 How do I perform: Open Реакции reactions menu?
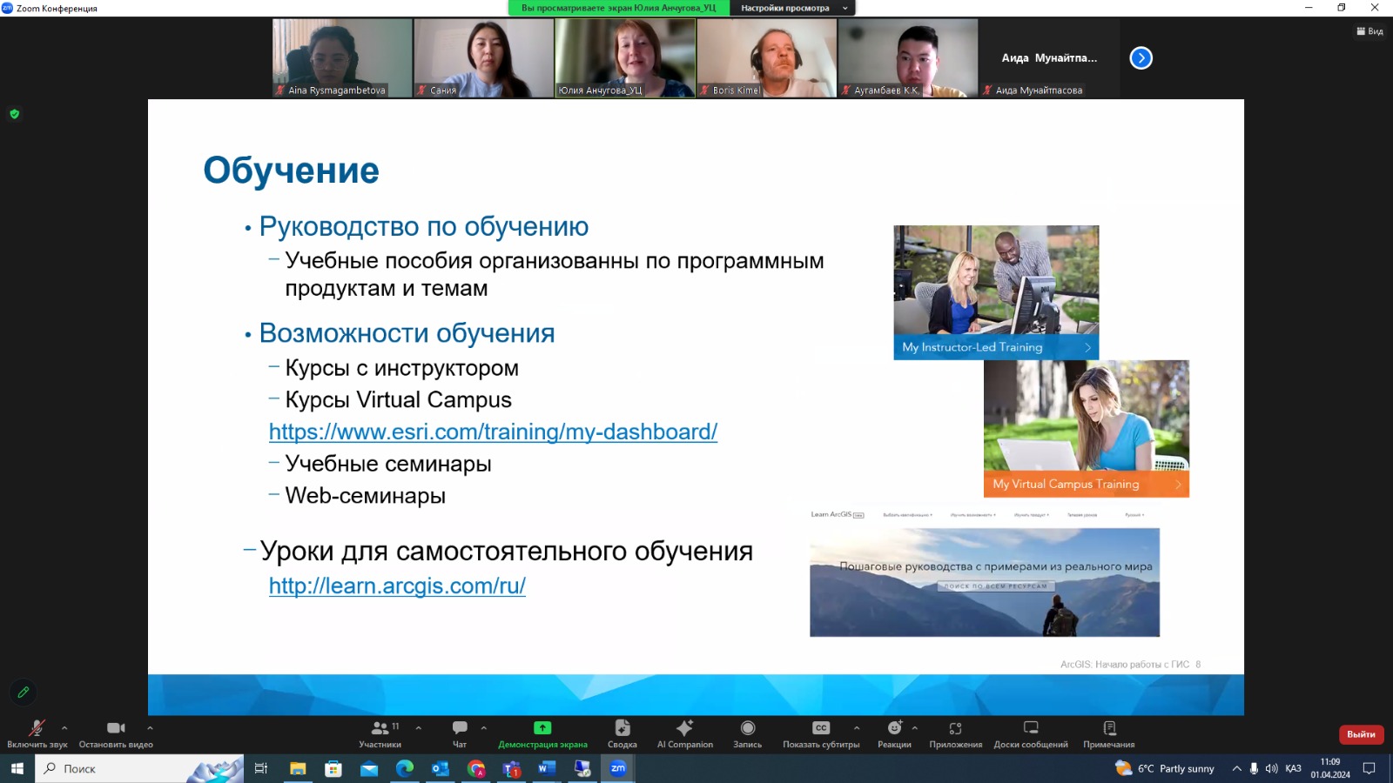(x=894, y=733)
